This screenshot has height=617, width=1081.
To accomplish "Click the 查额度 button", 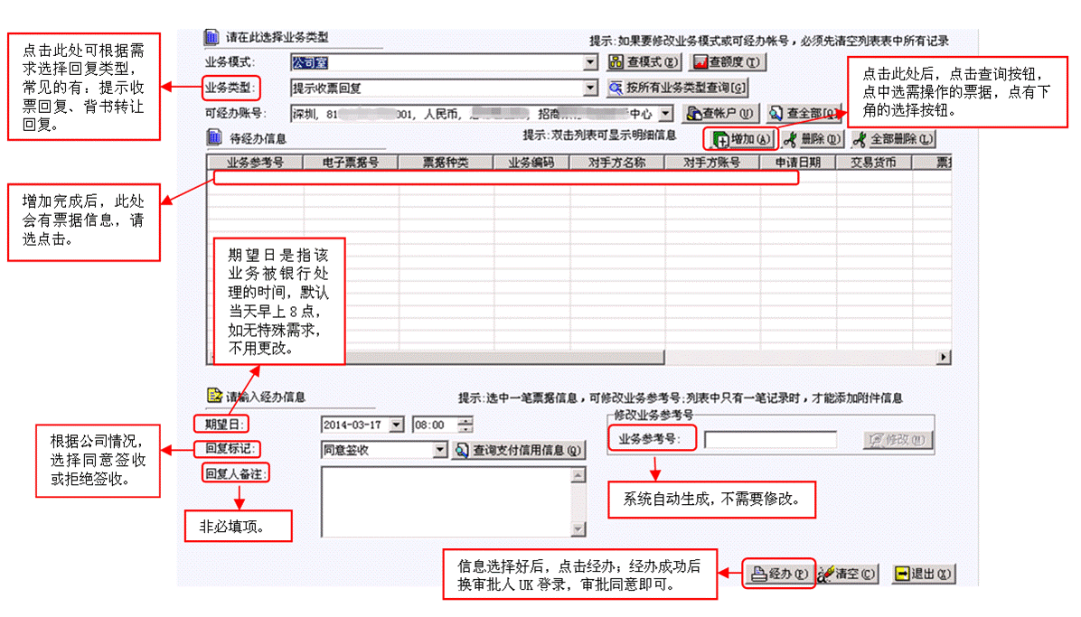I will [728, 62].
